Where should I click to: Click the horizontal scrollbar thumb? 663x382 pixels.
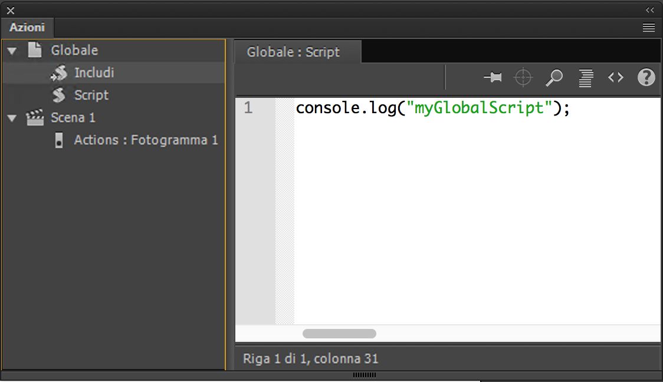coord(339,334)
